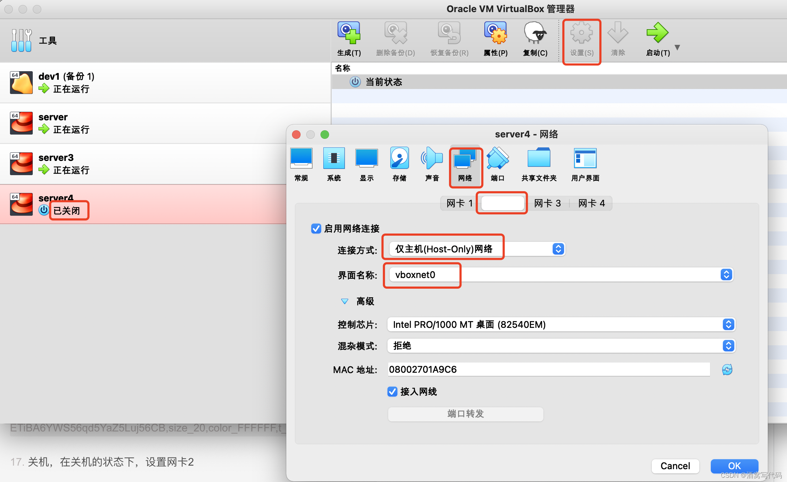787x482 pixels.
Task: Switch to the 网卡 1 tab
Action: [x=459, y=203]
